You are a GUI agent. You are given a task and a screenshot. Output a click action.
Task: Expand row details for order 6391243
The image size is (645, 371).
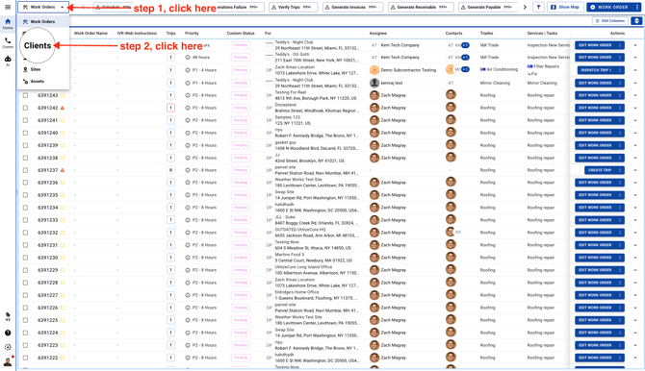pos(635,95)
